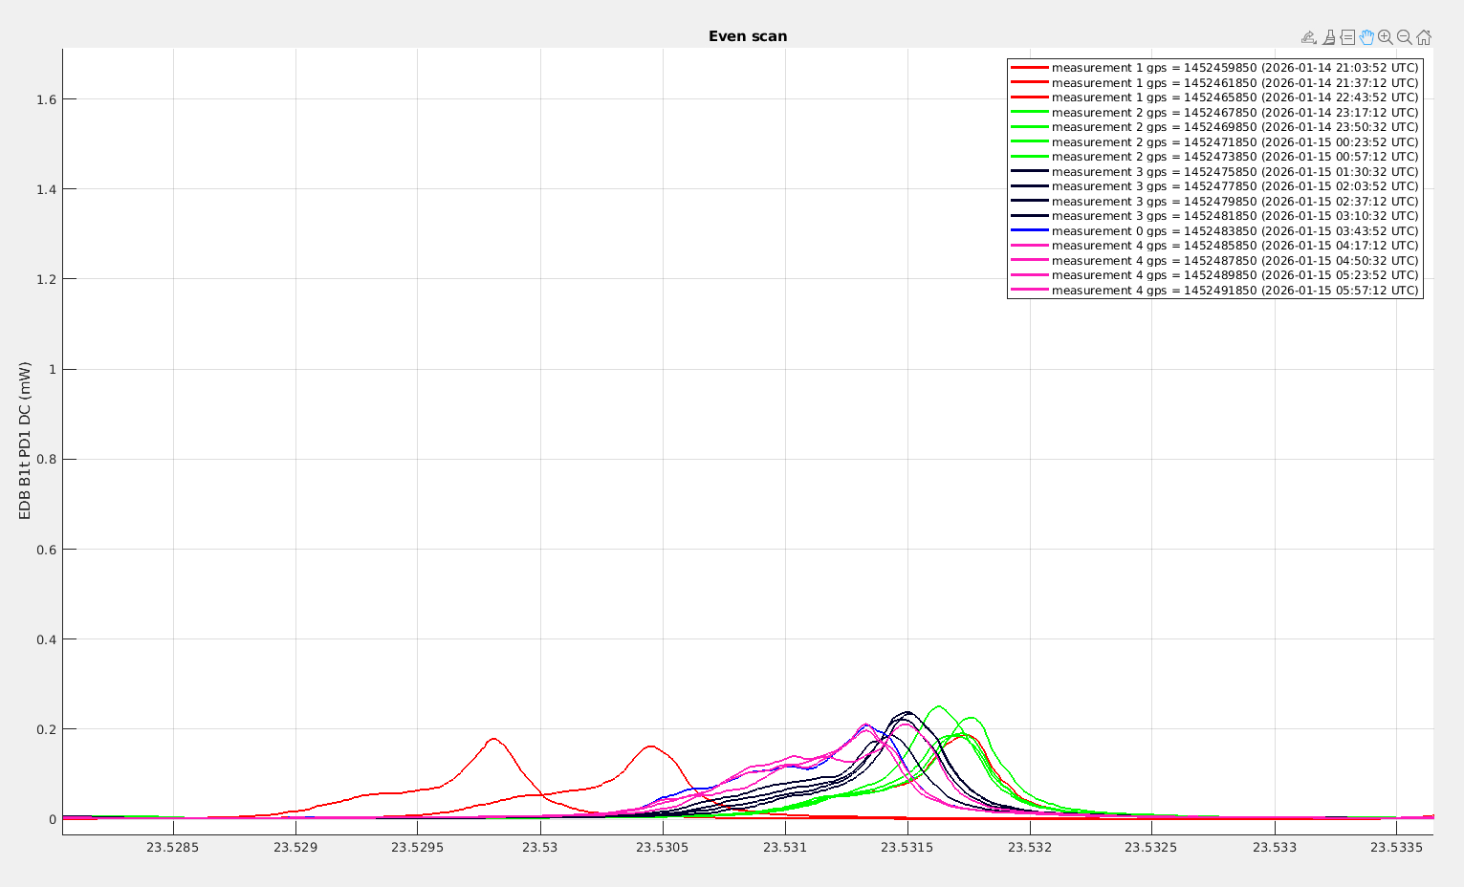Click the legend entry timestamped 21:03:52 UTC

click(x=1235, y=68)
